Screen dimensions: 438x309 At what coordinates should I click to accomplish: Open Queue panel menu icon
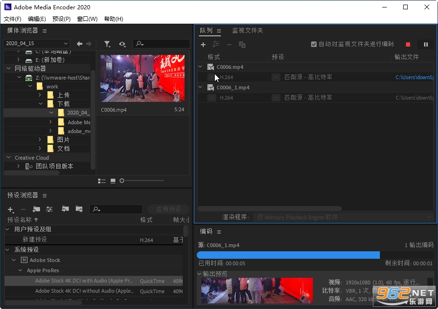pyautogui.click(x=219, y=31)
